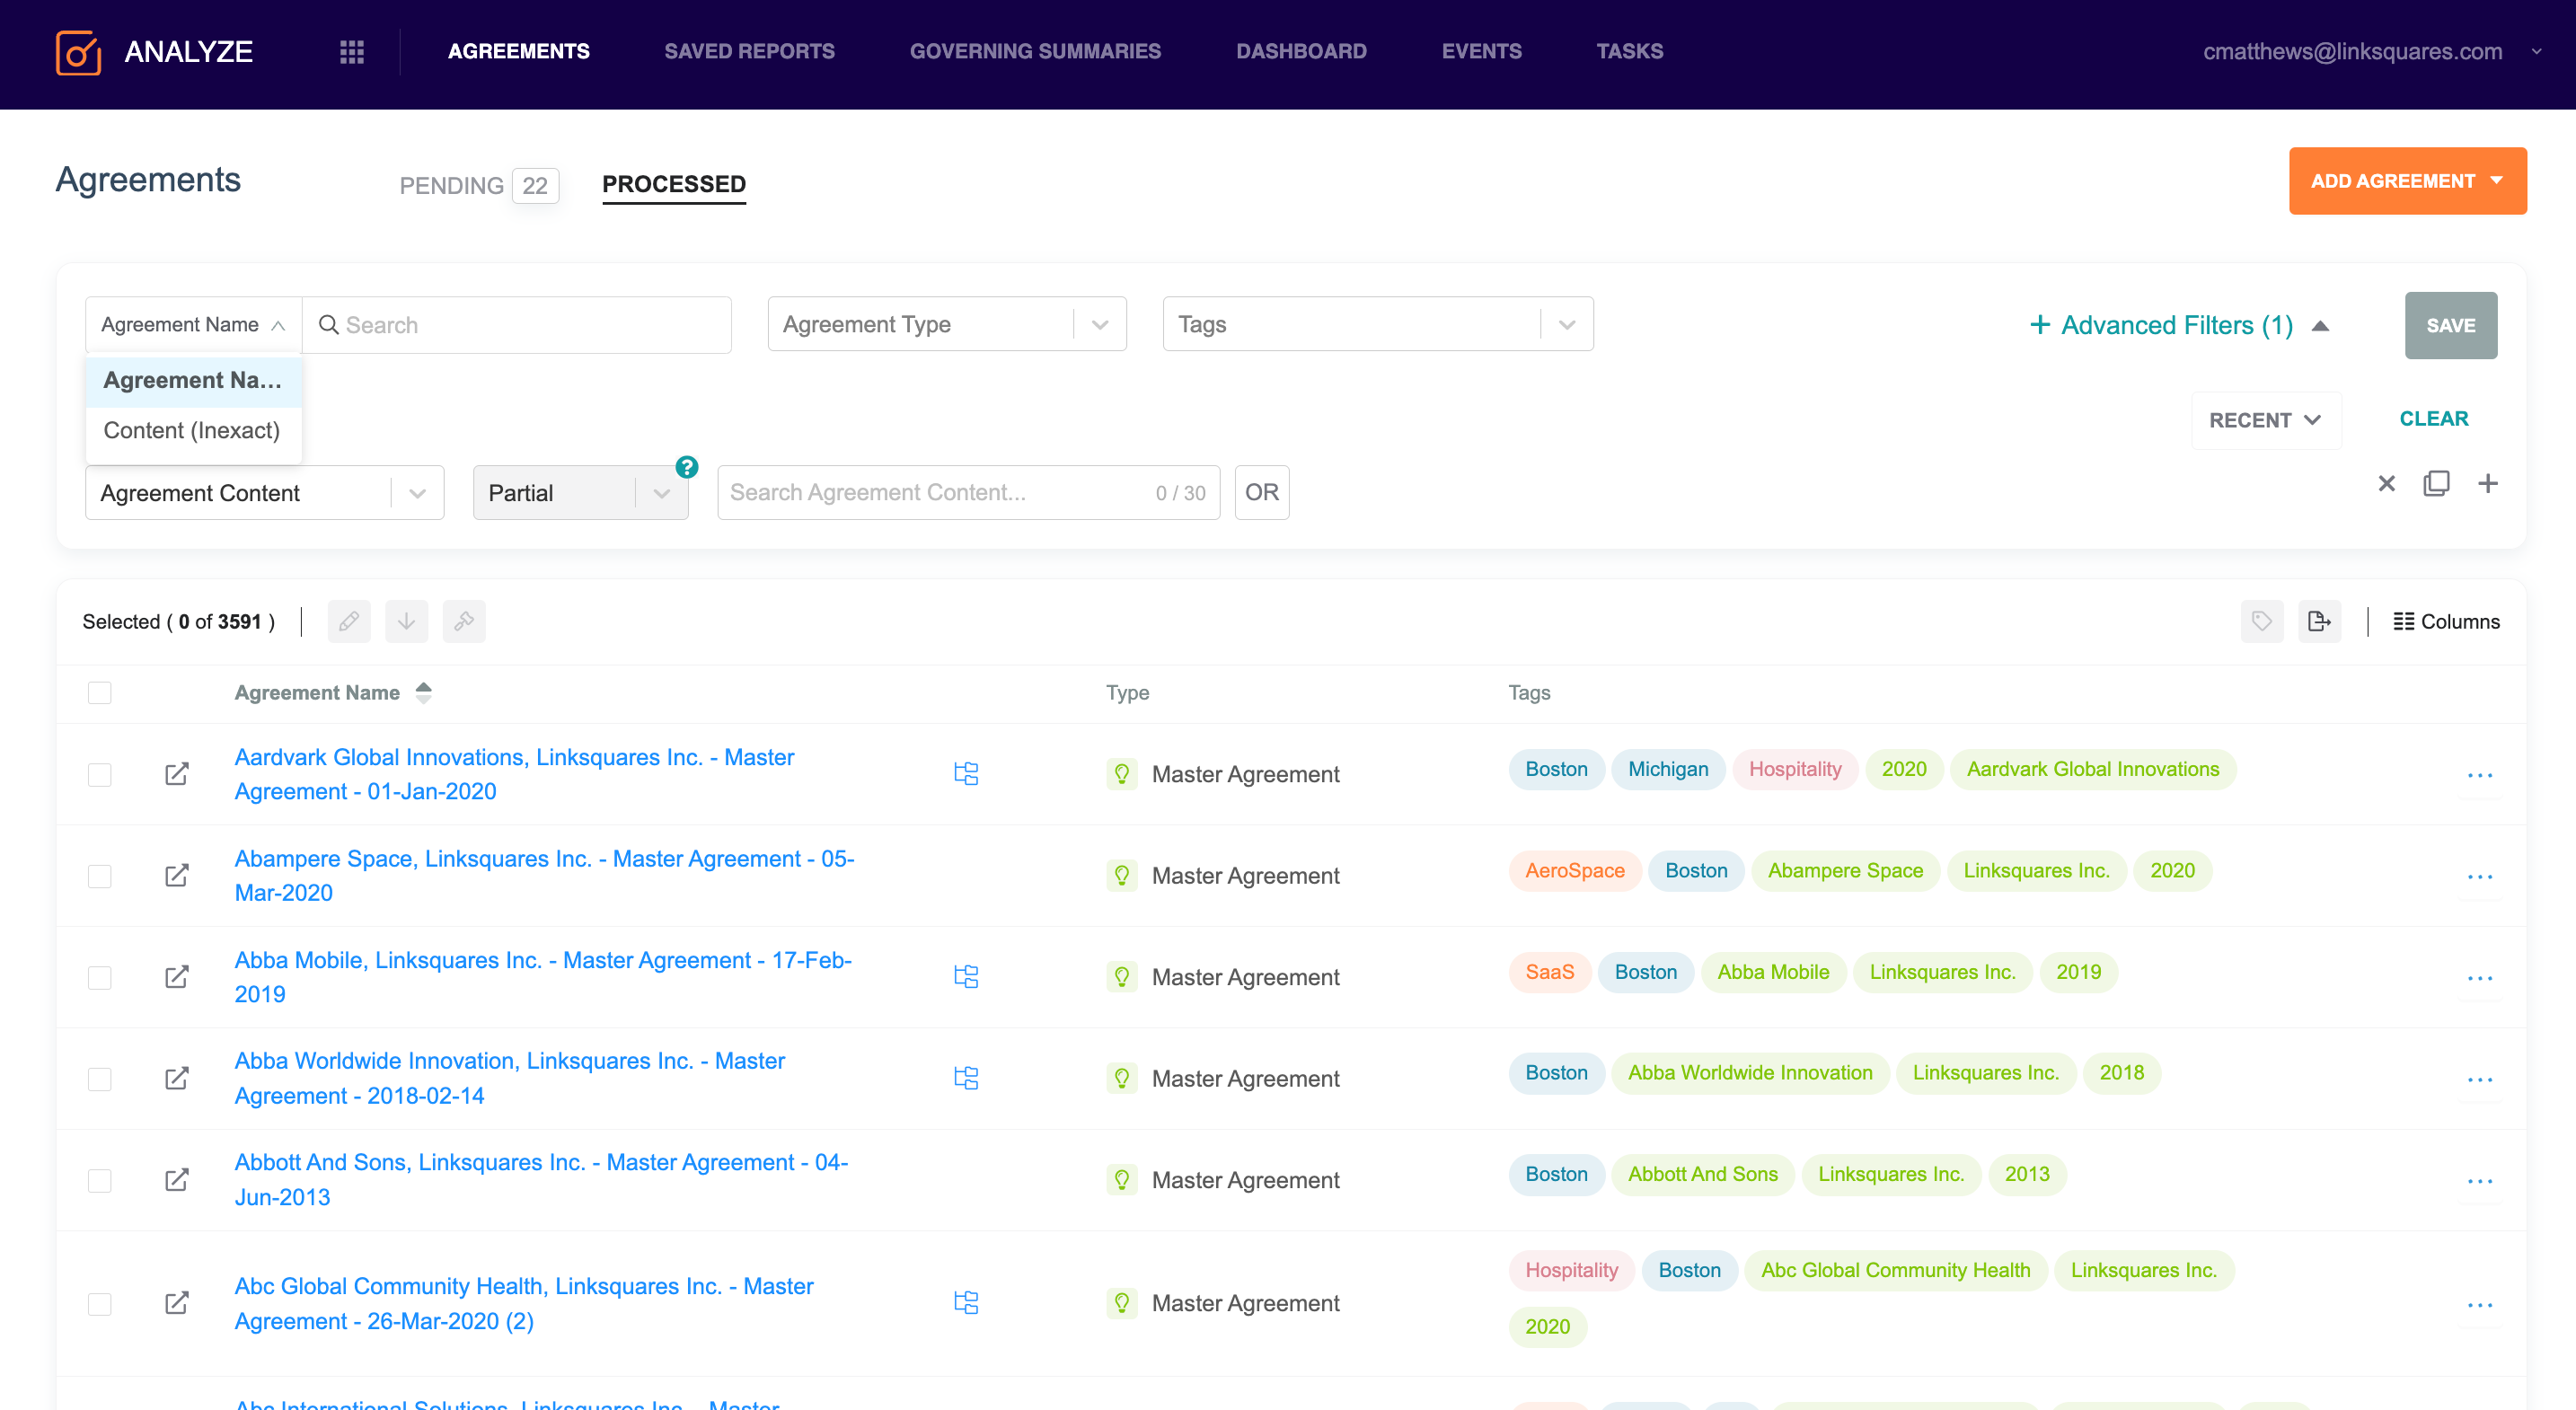Open more options for Abampere Space row
Screen dimensions: 2576x1410
(2480, 877)
